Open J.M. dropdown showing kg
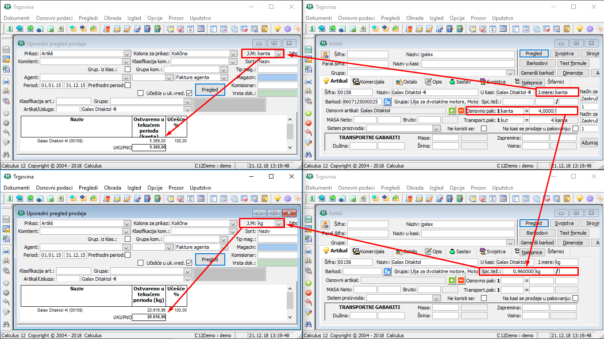The height and width of the screenshot is (339, 604). [x=279, y=224]
